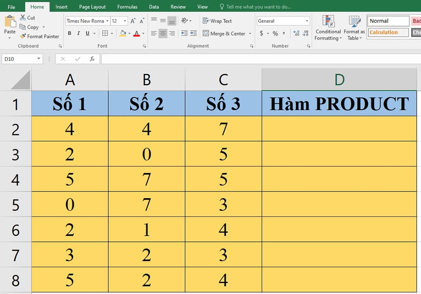Apply Percent Style format
The height and width of the screenshot is (294, 421).
pyautogui.click(x=275, y=33)
